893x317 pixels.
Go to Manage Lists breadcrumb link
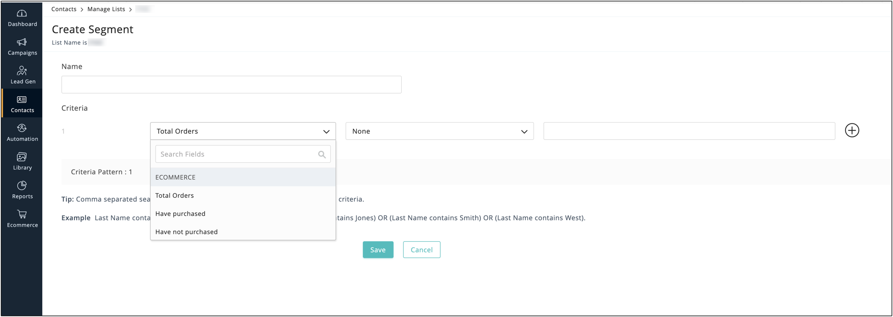tap(106, 9)
